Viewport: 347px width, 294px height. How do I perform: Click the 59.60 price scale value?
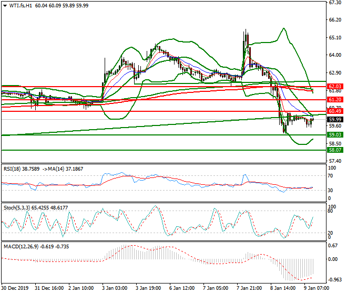(x=335, y=126)
